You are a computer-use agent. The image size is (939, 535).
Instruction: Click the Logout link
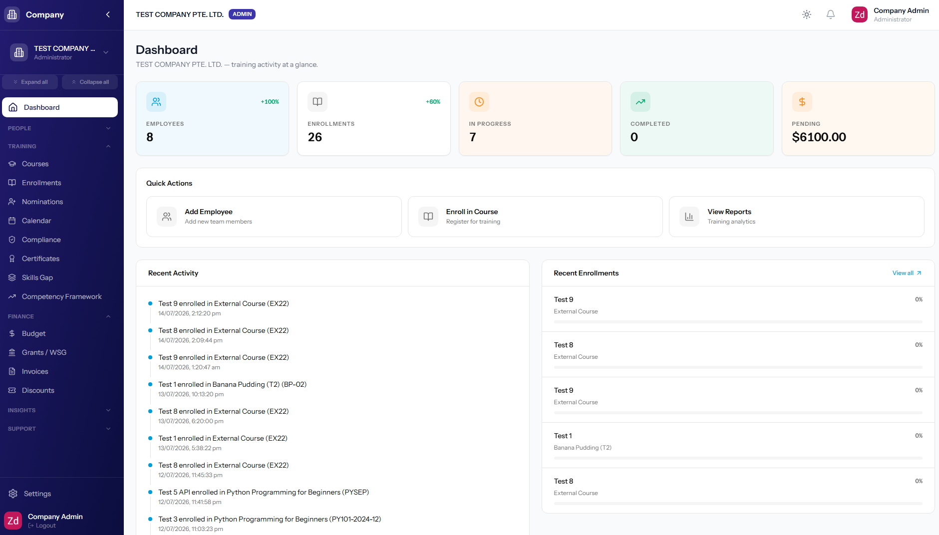[x=42, y=526]
